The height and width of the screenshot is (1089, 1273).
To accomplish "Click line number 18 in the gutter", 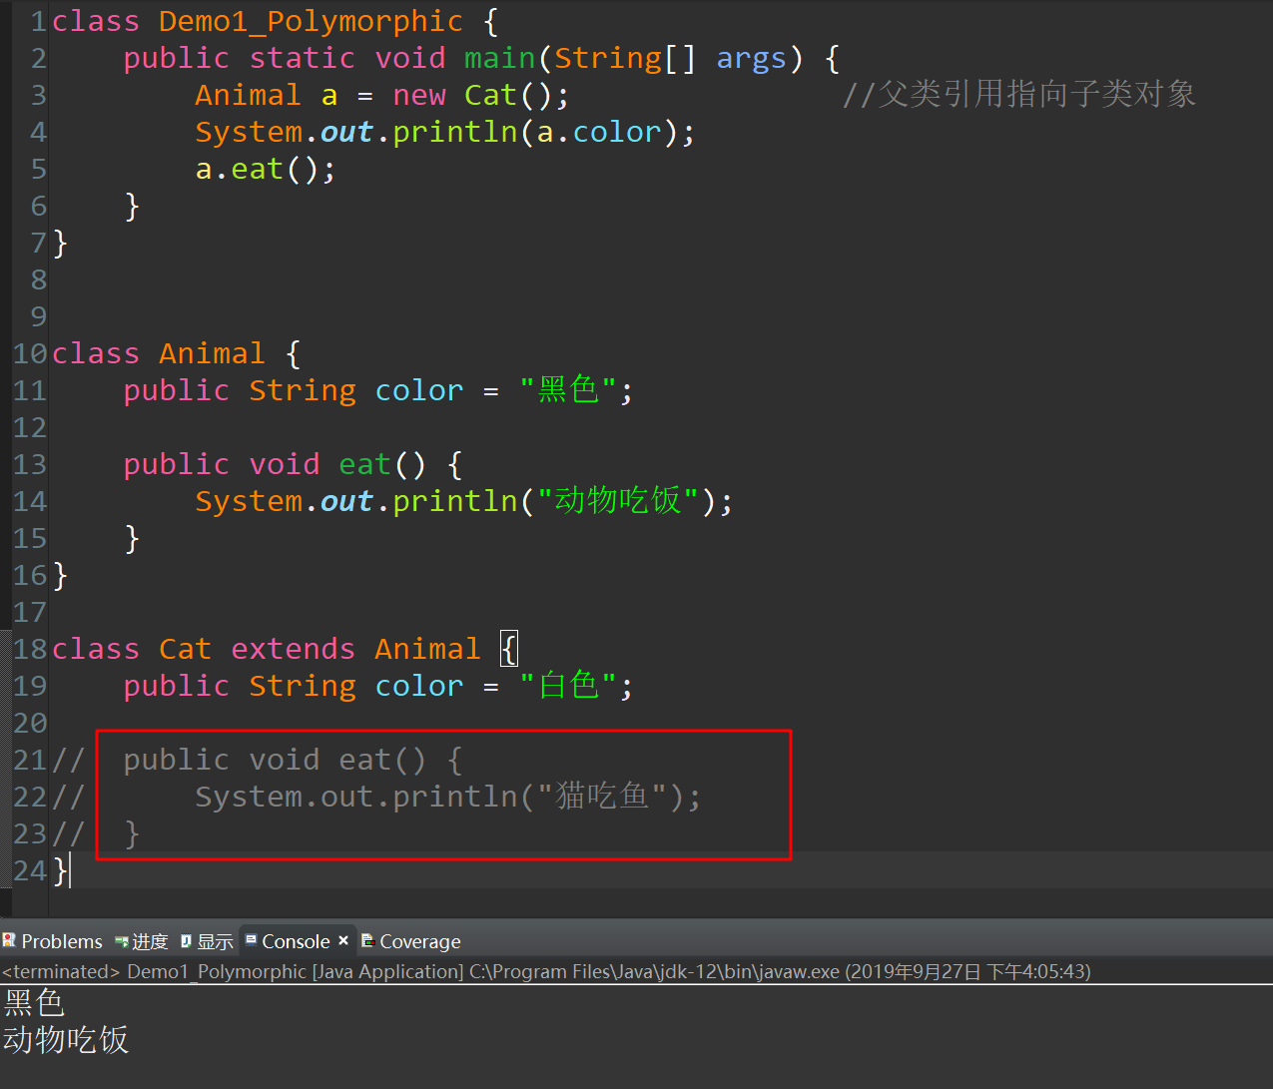I will click(x=30, y=649).
